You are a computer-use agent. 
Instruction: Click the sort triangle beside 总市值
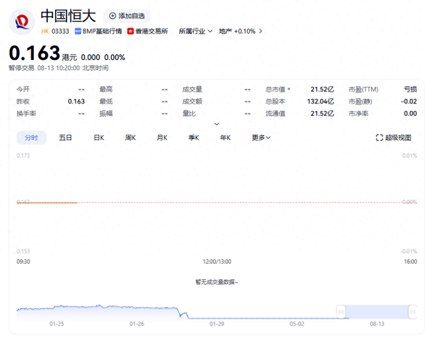click(289, 89)
